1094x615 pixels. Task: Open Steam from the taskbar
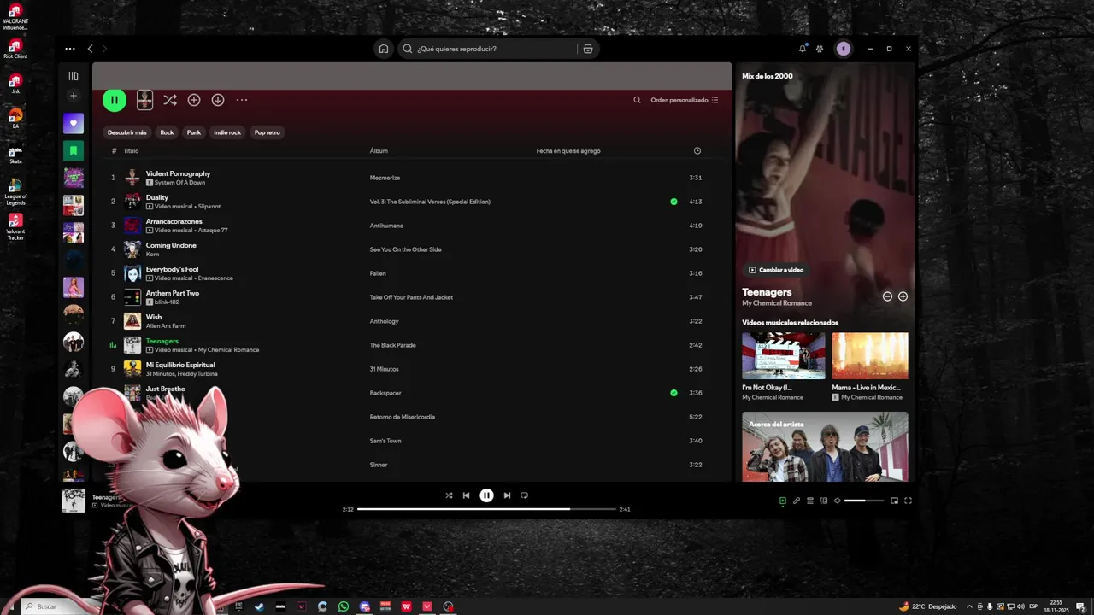(260, 606)
